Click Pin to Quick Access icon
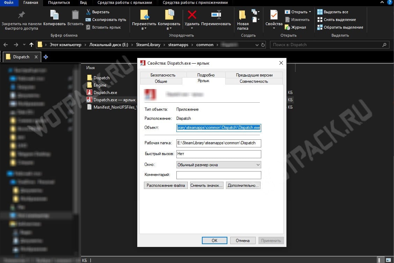Viewport: 394px width, 263px height. tap(21, 15)
